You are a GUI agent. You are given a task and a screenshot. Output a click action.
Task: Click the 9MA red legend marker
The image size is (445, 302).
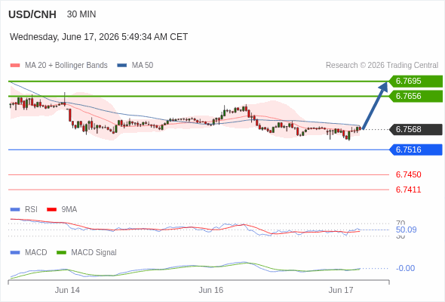click(x=51, y=210)
